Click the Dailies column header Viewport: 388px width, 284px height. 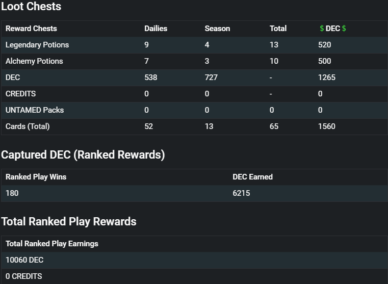156,29
